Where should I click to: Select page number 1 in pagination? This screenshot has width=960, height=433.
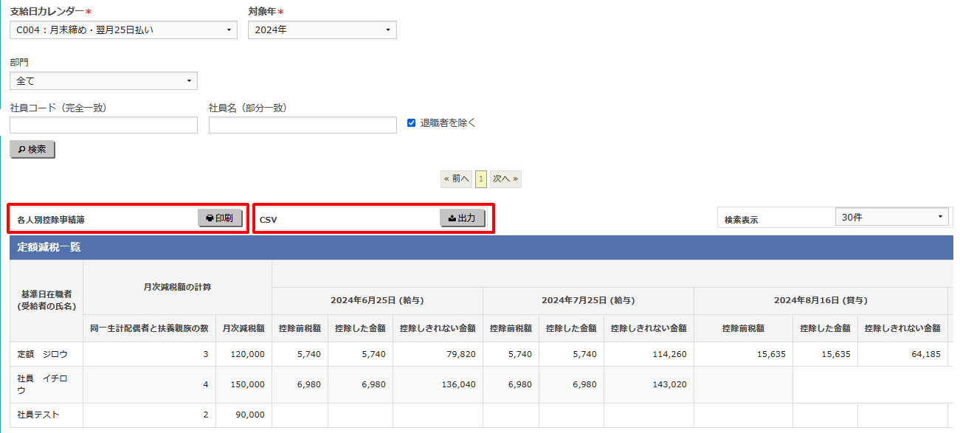click(481, 179)
